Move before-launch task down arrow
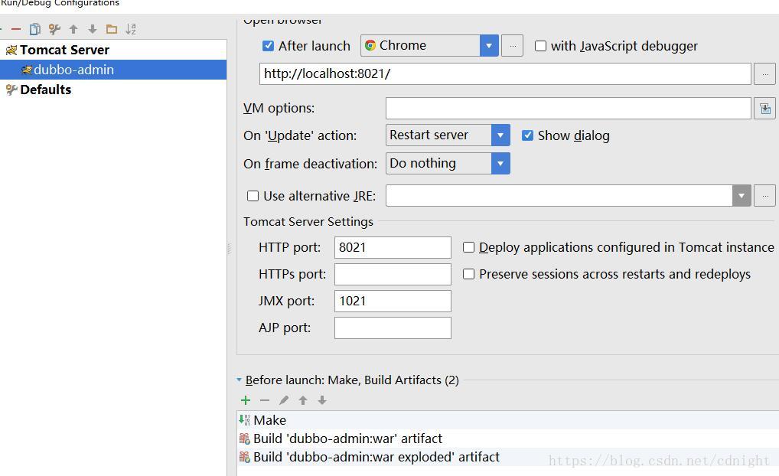The image size is (779, 476). click(322, 400)
